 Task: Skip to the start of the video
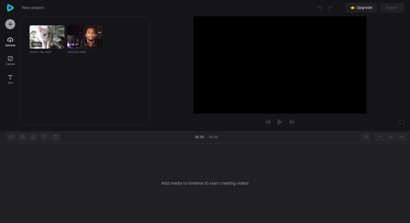(x=268, y=122)
